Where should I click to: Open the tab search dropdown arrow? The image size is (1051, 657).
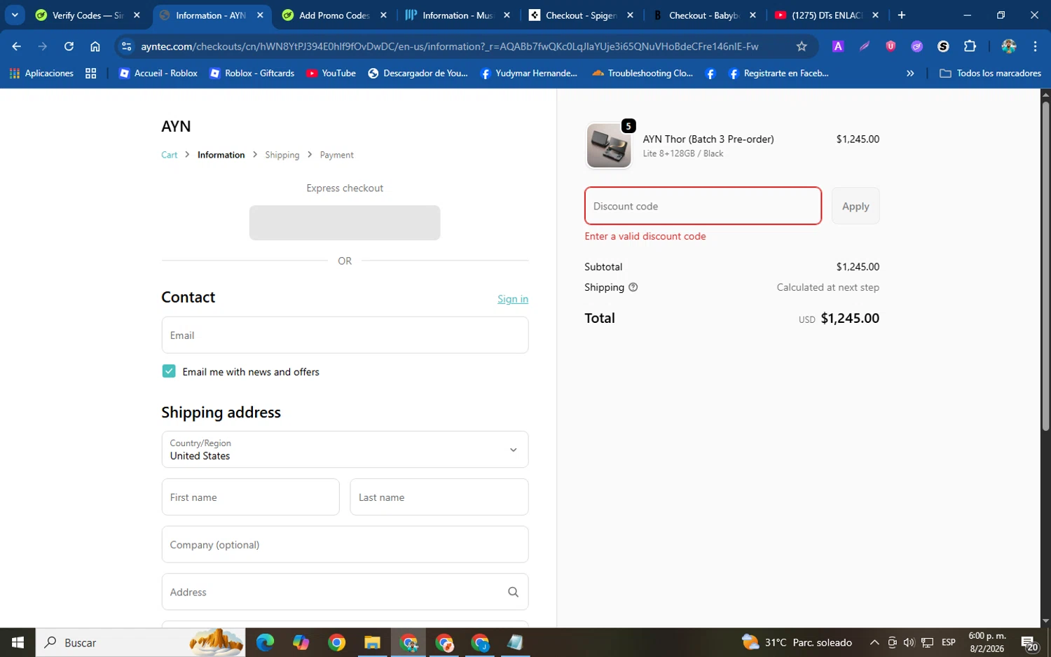point(15,15)
